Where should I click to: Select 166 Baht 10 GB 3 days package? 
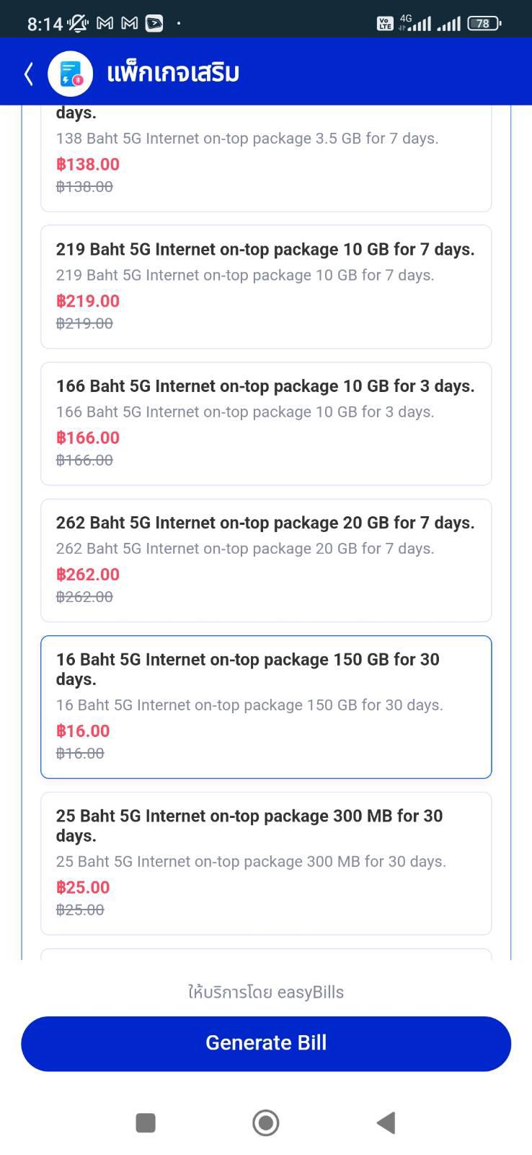click(x=266, y=424)
